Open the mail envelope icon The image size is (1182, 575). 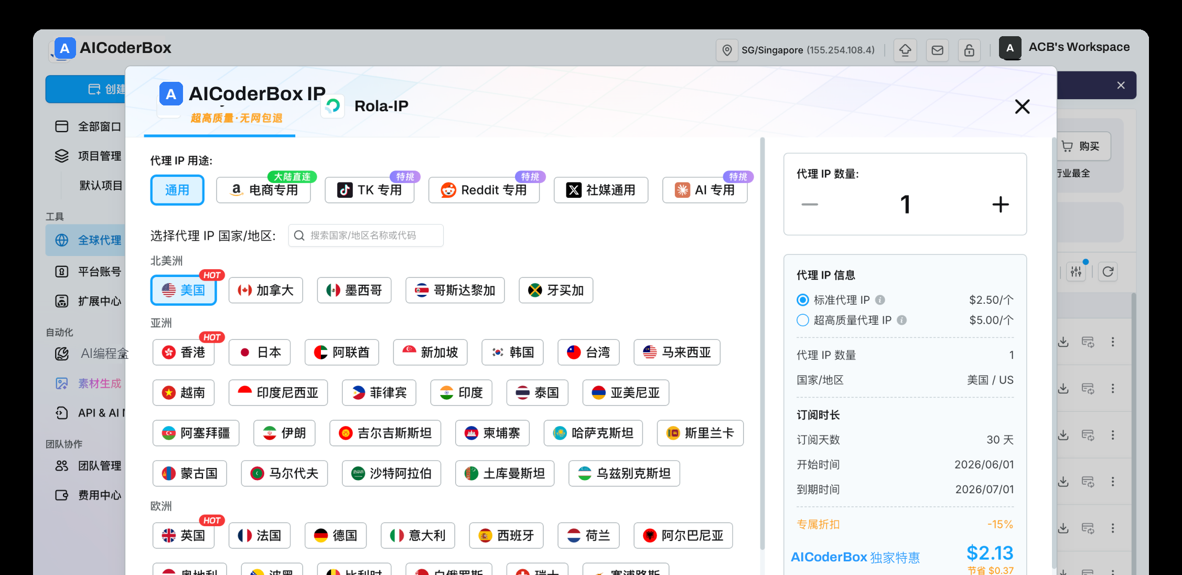click(937, 50)
